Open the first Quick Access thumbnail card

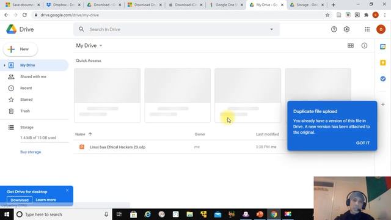[108, 95]
